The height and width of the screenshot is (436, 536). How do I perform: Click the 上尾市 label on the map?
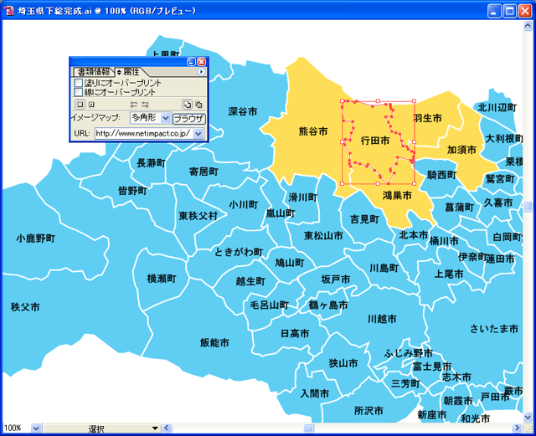tap(449, 274)
